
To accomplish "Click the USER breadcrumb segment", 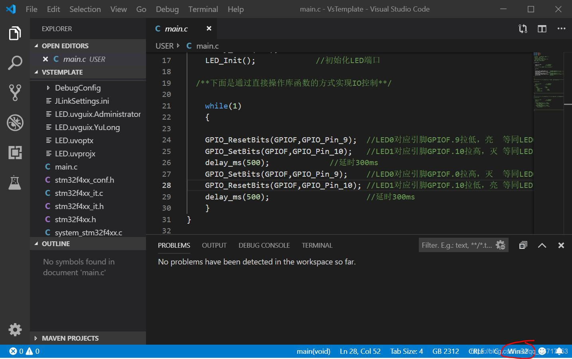I will (164, 46).
